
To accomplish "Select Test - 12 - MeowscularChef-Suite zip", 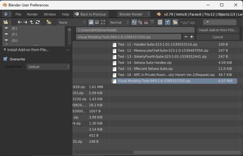I will (174, 50).
